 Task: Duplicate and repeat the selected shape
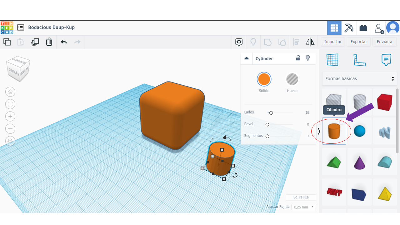[x=35, y=42]
